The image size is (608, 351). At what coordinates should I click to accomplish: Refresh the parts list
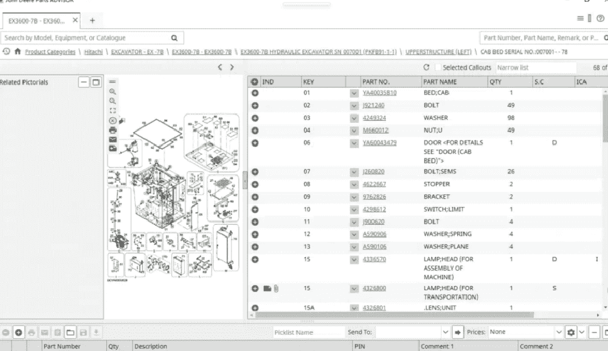point(426,67)
